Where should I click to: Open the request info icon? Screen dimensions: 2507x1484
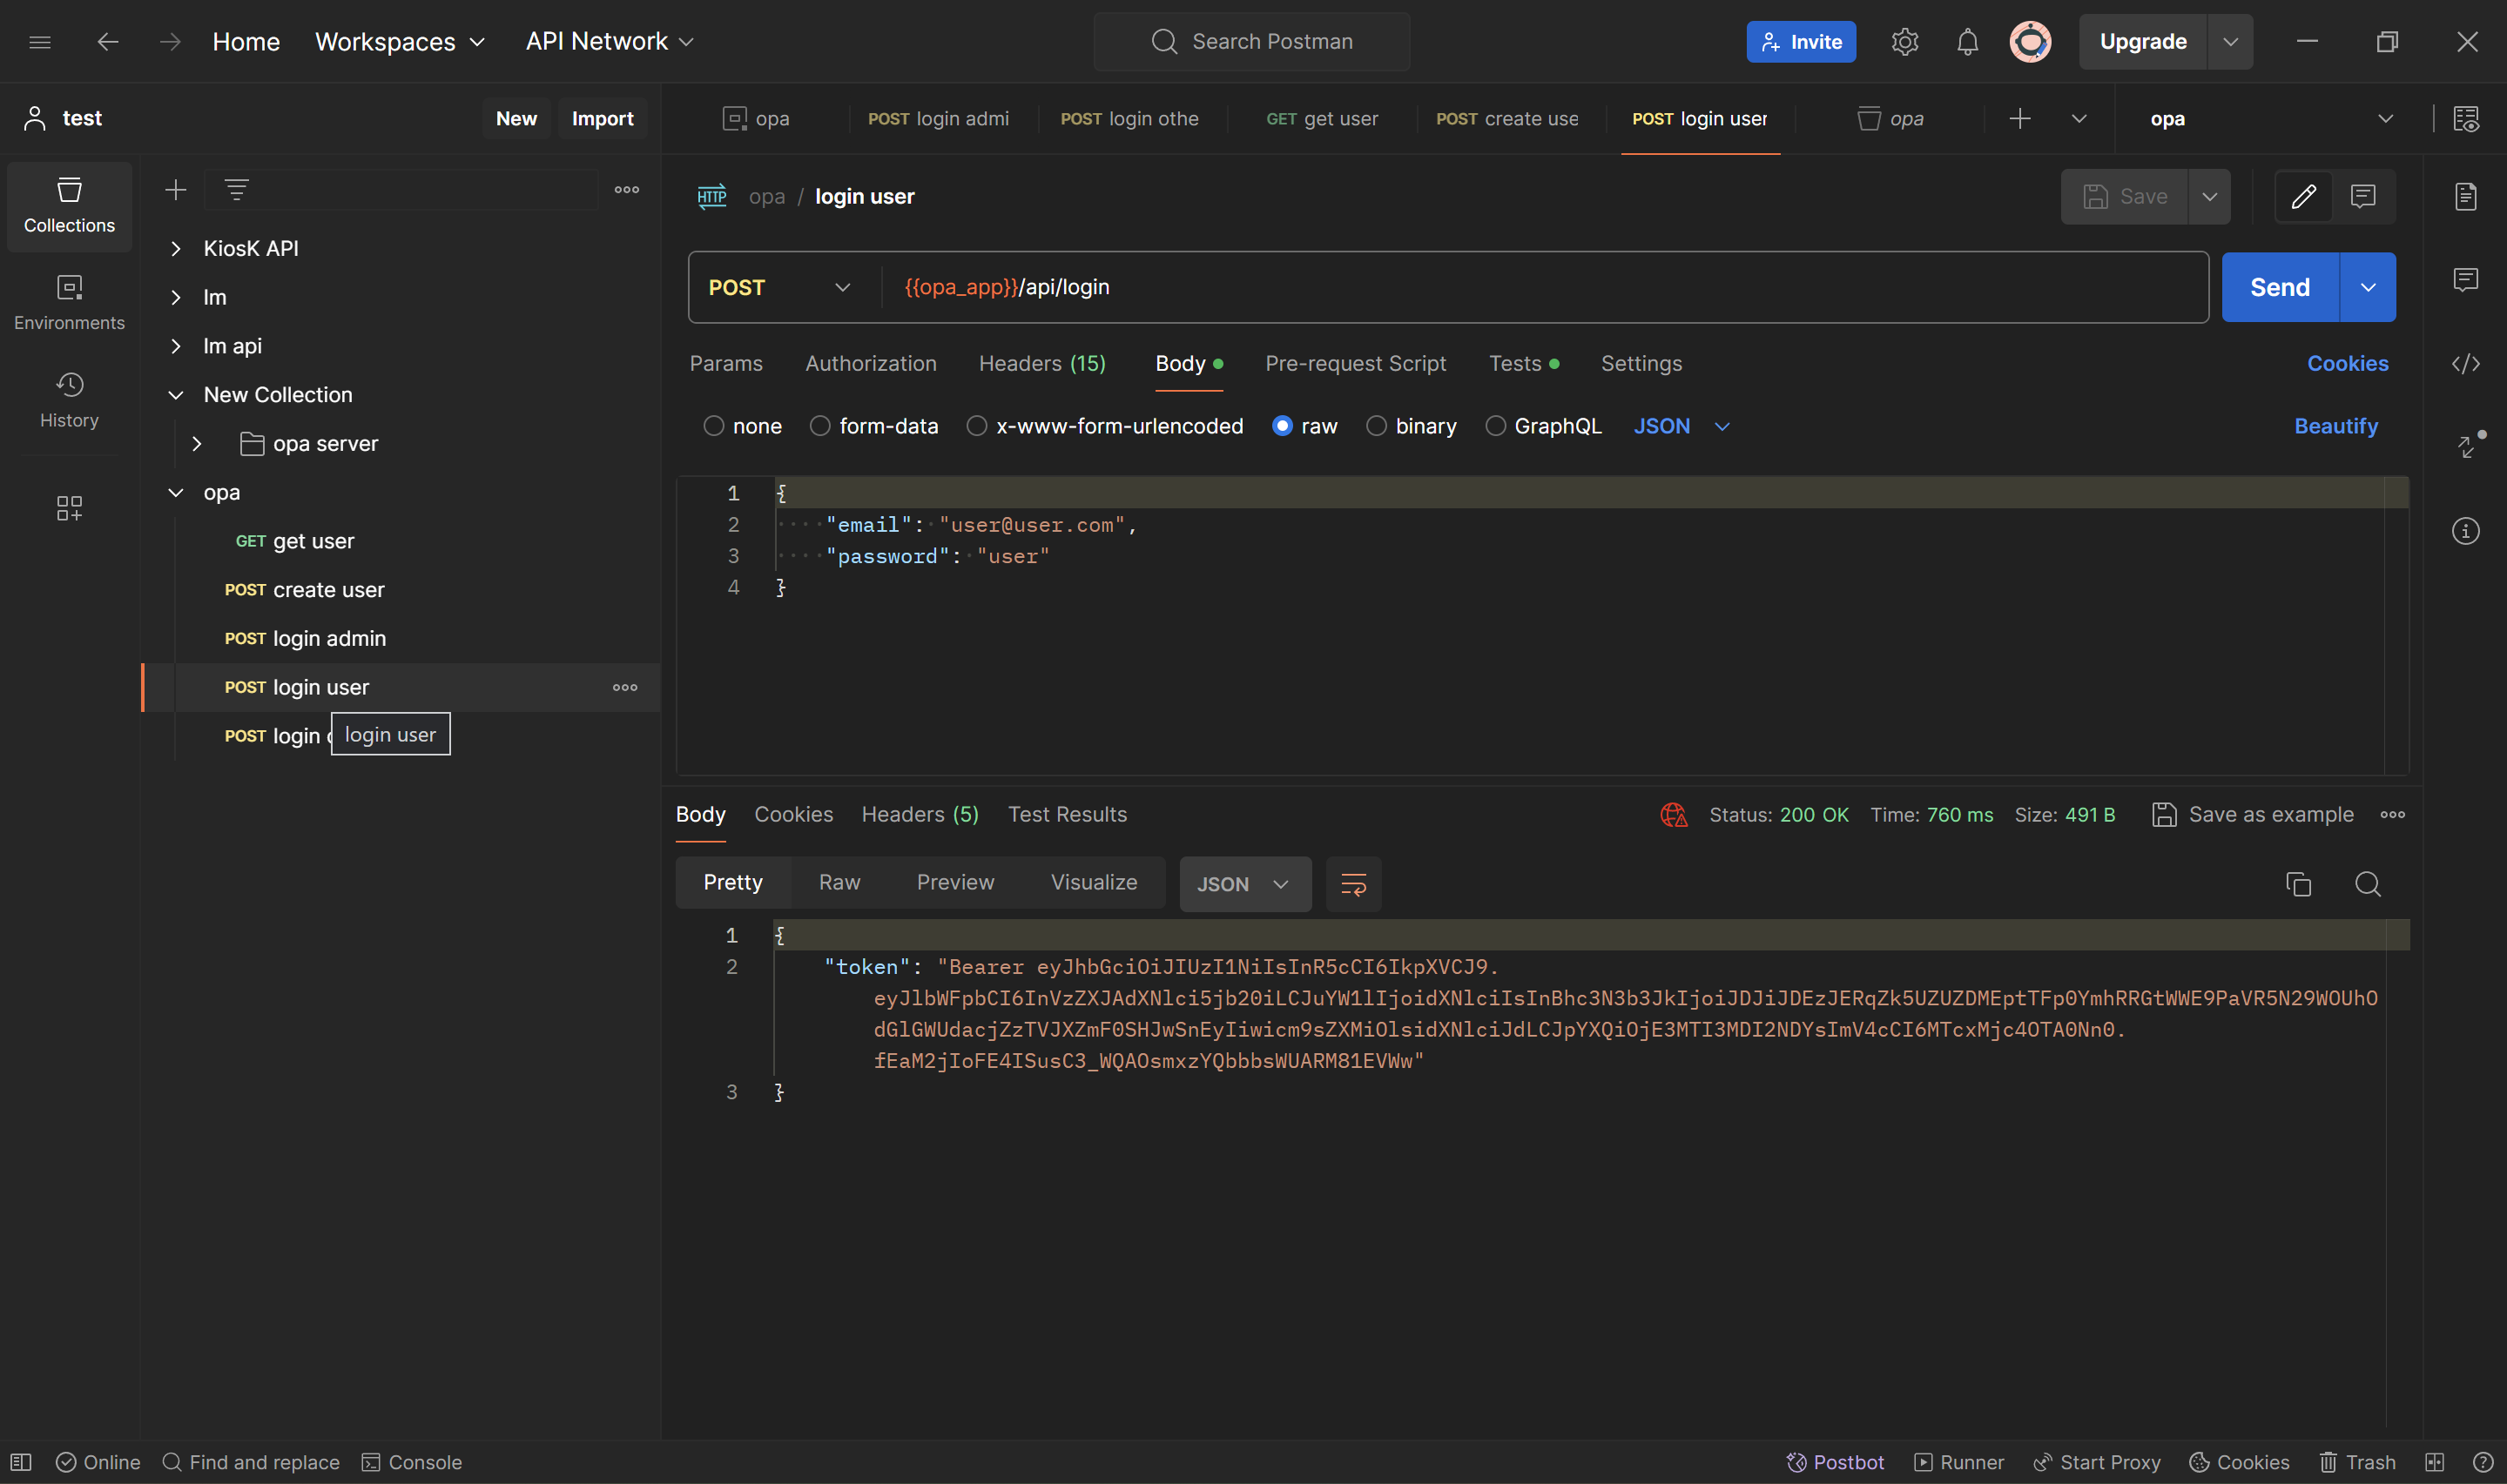tap(2465, 531)
